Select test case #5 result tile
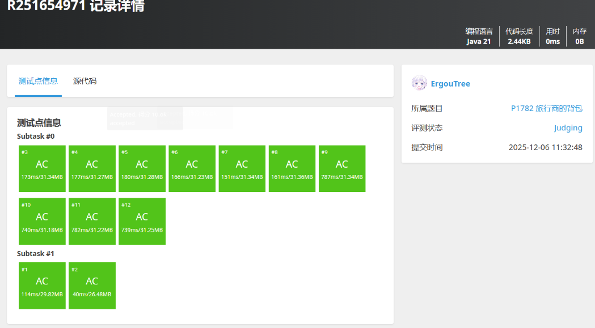This screenshot has height=328, width=595. (142, 169)
